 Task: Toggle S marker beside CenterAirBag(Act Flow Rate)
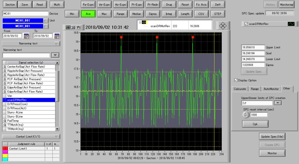coord(5,67)
